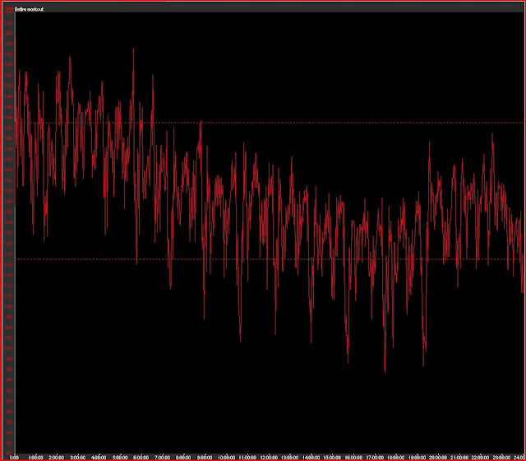The height and width of the screenshot is (461, 526).
Task: Click the 120 heart rate axis value
Action: 9,244
